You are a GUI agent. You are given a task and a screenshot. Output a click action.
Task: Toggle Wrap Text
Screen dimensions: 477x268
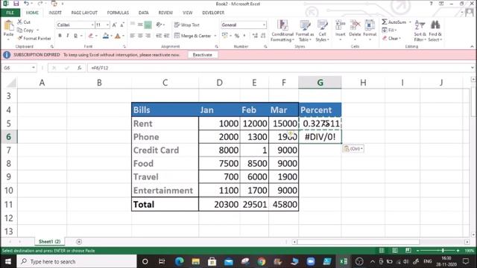pyautogui.click(x=187, y=25)
